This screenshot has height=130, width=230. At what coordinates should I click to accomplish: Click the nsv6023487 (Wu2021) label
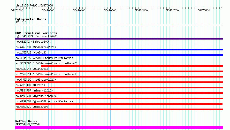[x=30, y=85]
